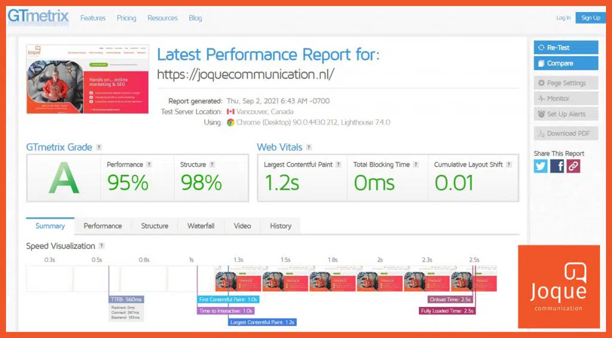Click the Total Blocking Time help icon
Screen dimensions: 612x338
(x=416, y=164)
